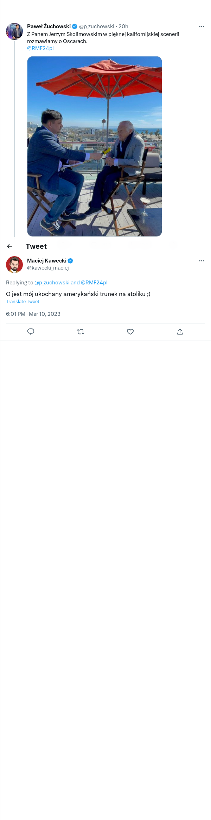Like the tweet with the heart icon
Image resolution: width=211 pixels, height=820 pixels.
130,332
